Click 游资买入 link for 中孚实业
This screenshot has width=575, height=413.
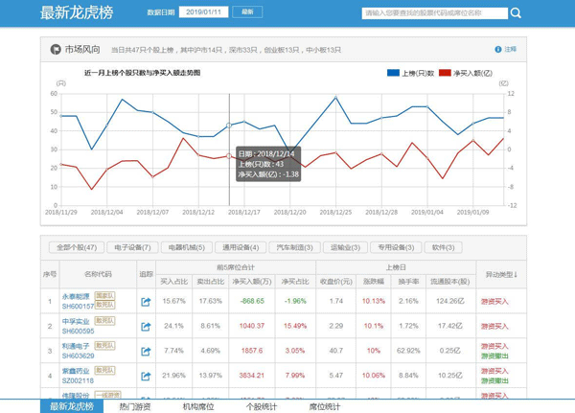click(x=495, y=326)
